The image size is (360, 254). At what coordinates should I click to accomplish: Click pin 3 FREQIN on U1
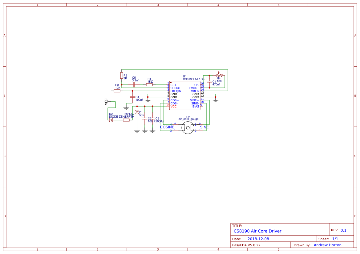click(x=167, y=91)
